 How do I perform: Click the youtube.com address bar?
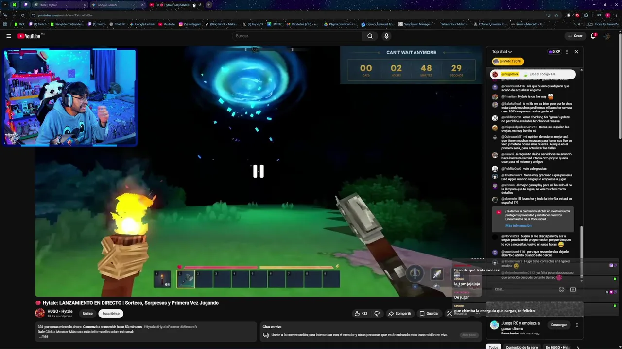click(287, 15)
